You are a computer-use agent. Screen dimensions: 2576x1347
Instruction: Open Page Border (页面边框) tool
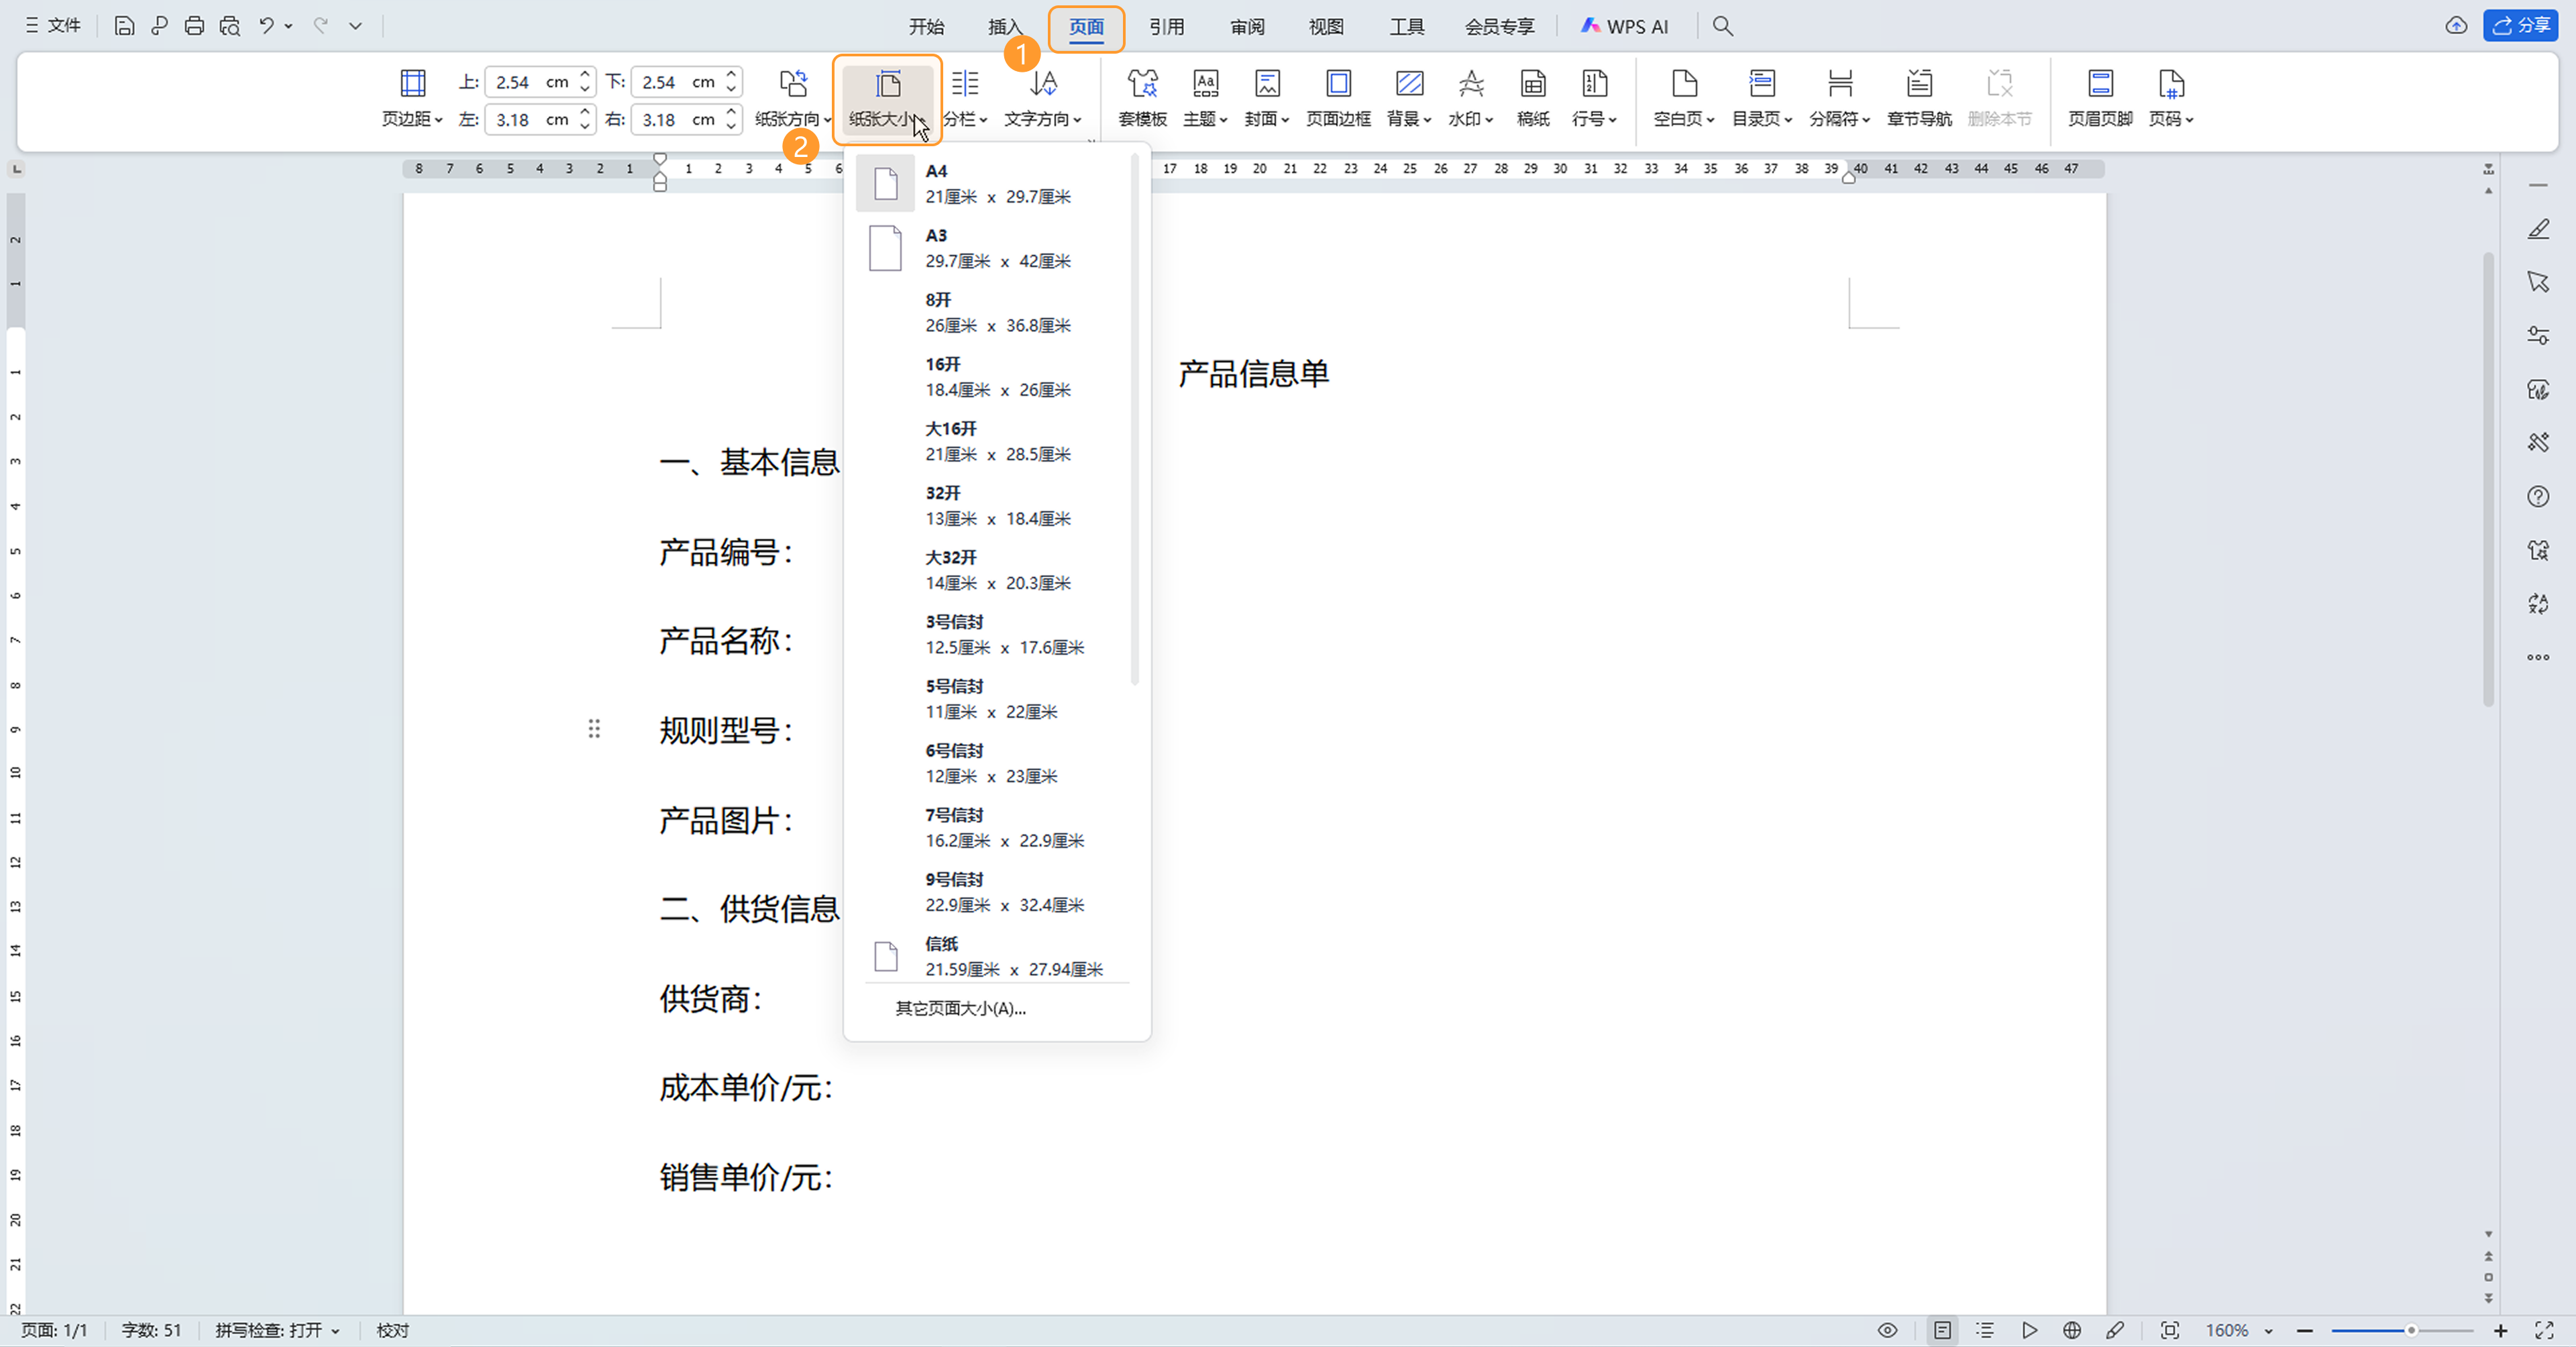[x=1338, y=97]
